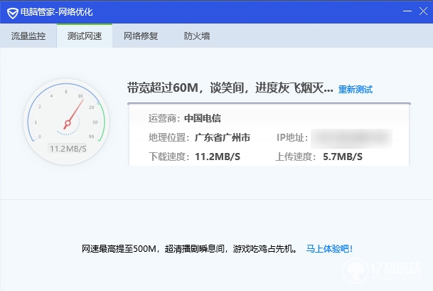Click the 上传速度 value 5.7MB/S

343,157
